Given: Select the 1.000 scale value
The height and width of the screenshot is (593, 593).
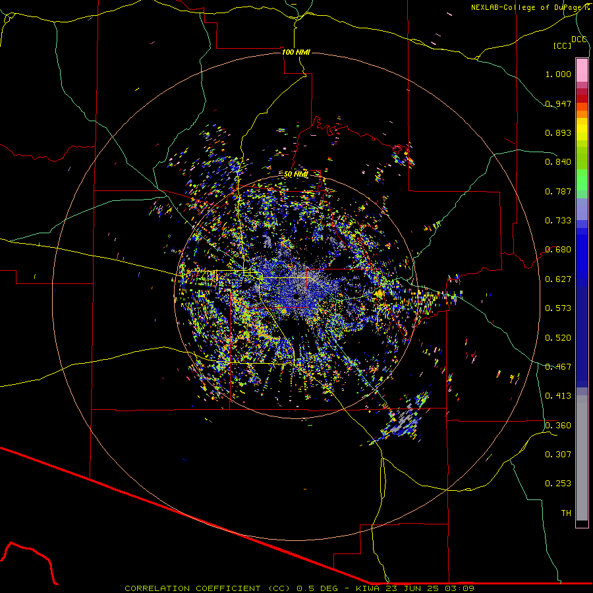Looking at the screenshot, I should click(x=558, y=74).
